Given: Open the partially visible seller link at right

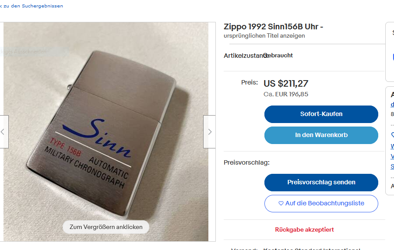Looking at the screenshot, I should (392, 104).
